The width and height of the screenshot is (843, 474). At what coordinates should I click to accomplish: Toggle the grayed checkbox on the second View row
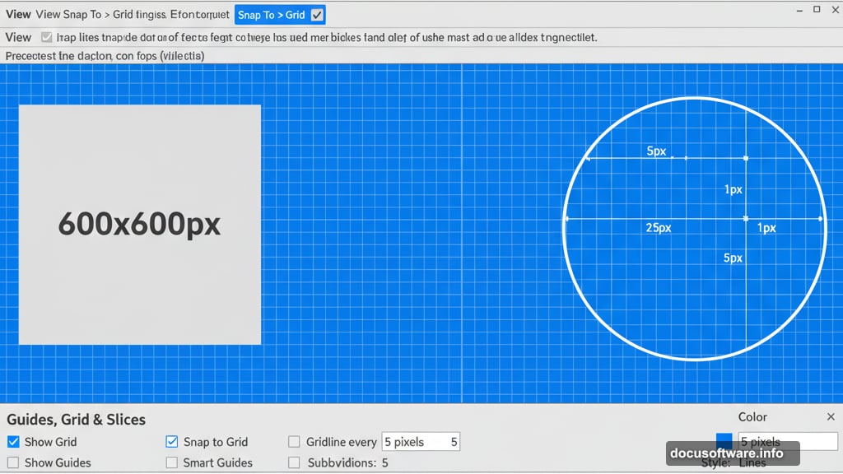(x=46, y=37)
